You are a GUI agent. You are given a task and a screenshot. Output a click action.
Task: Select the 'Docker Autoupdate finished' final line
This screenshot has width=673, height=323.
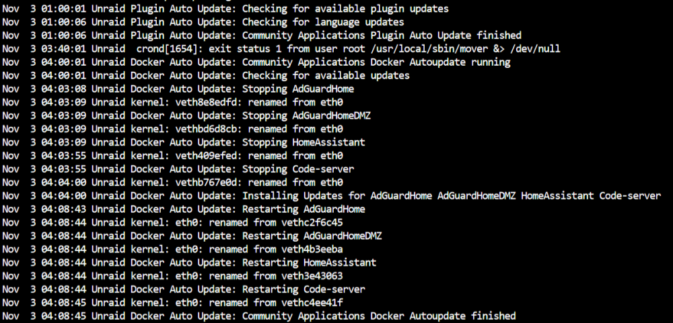[x=259, y=316]
